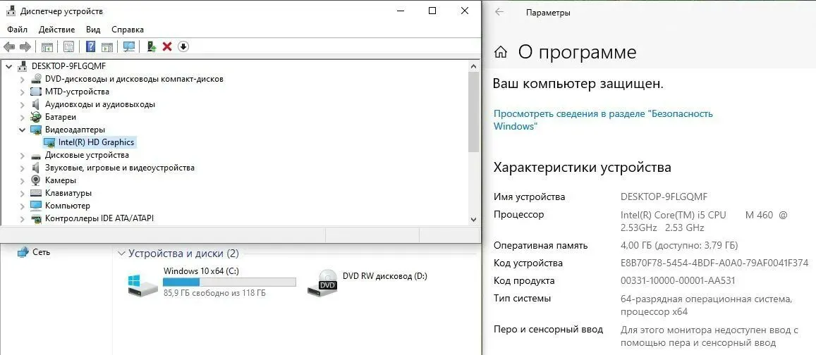Click Scan for hardware changes monitor icon
This screenshot has height=355, width=816.
(129, 46)
